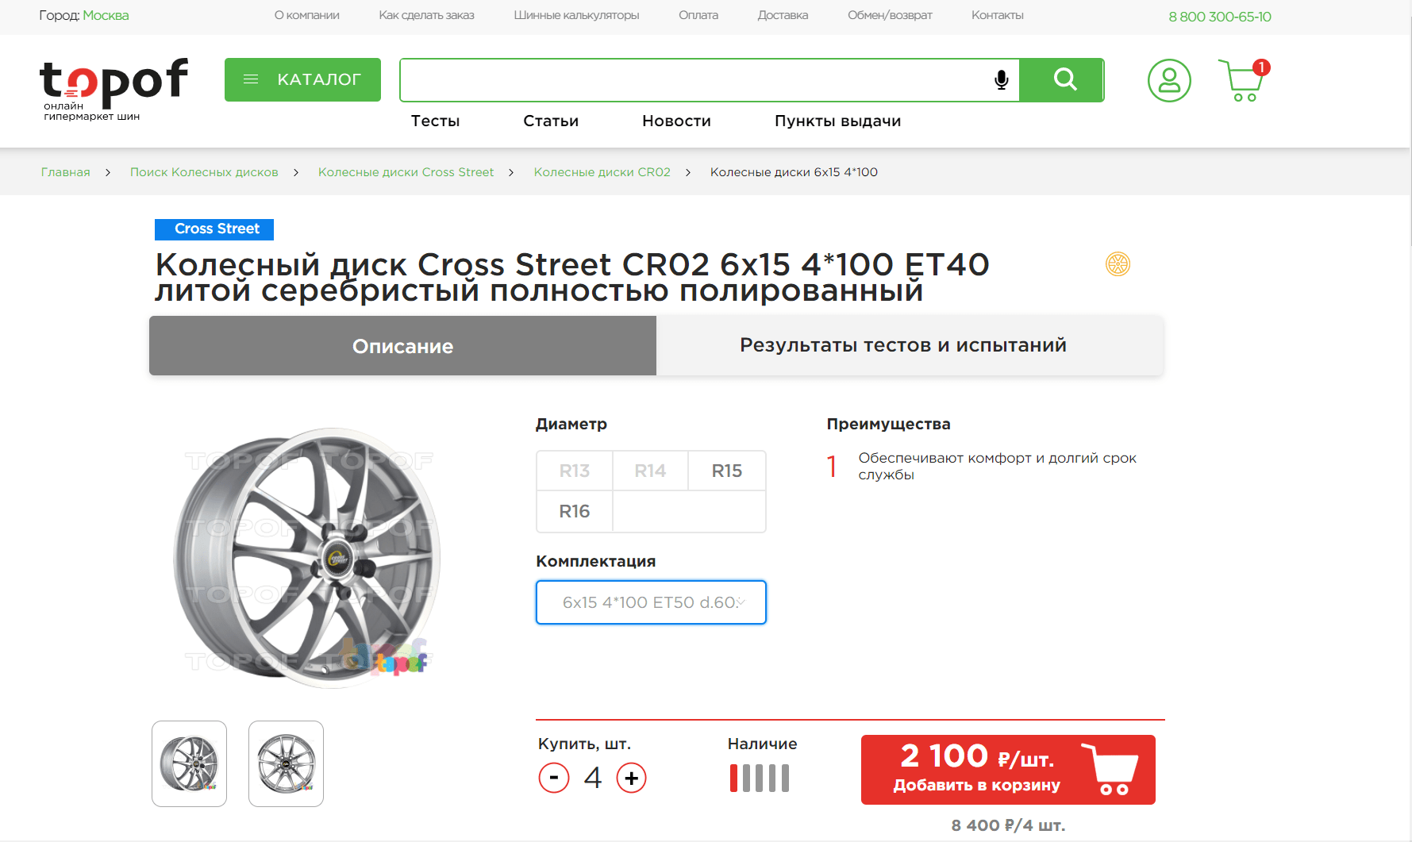Click Поиск Колесных дисков breadcrumb
The height and width of the screenshot is (842, 1412).
(x=204, y=172)
